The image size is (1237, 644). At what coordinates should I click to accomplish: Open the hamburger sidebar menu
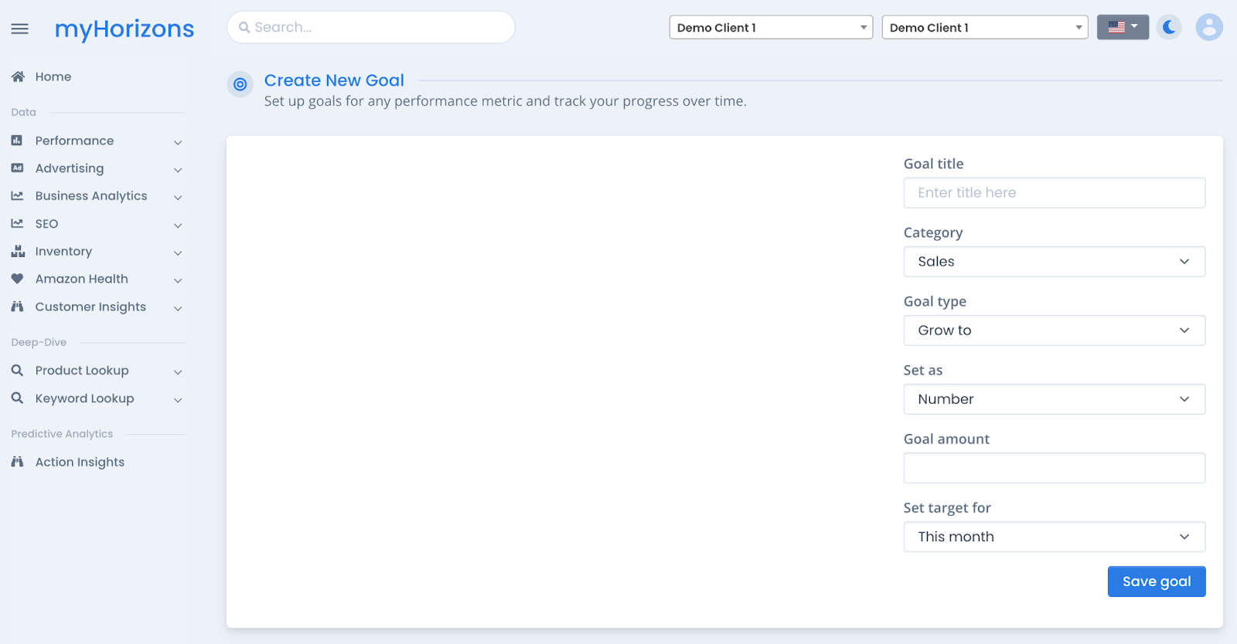click(20, 29)
